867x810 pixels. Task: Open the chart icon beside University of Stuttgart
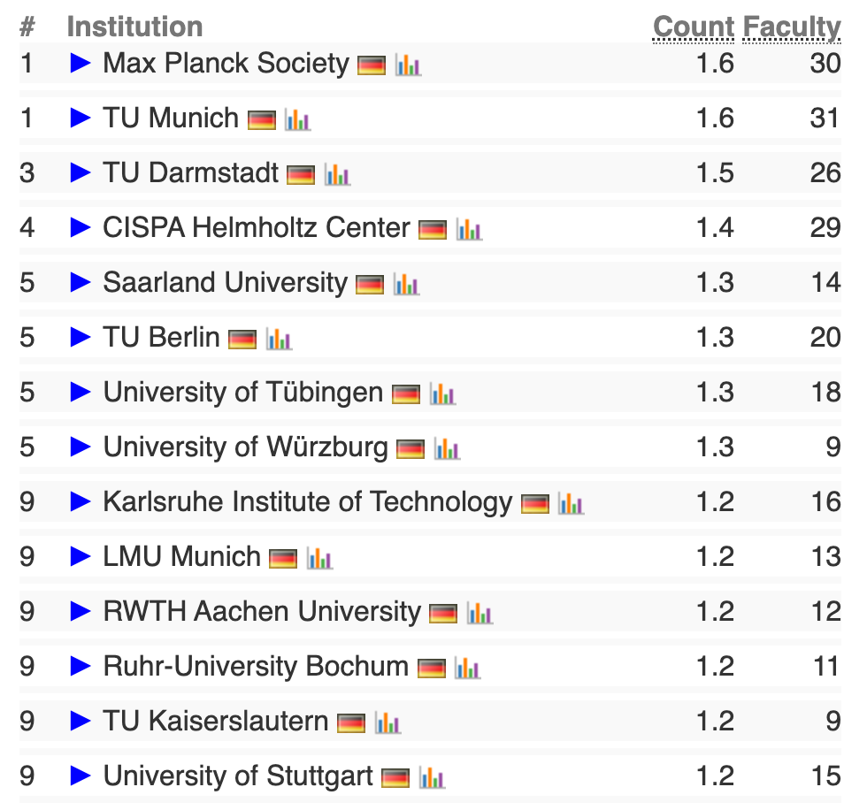point(433,776)
